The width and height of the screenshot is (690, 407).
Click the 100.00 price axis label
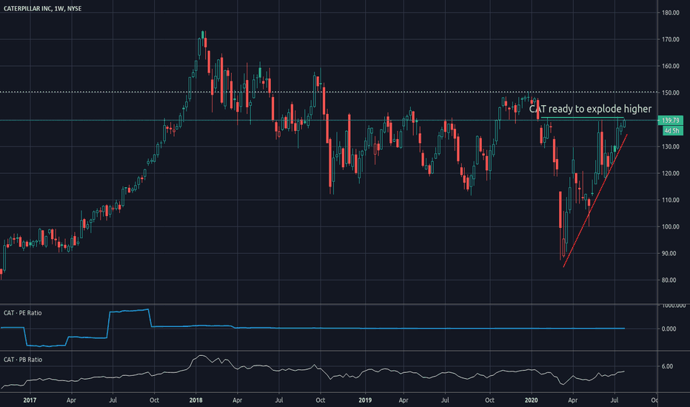(x=671, y=226)
